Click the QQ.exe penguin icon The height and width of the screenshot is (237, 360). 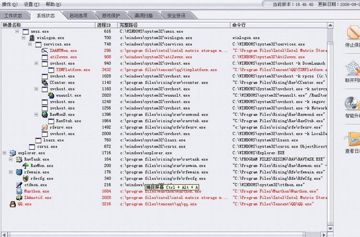click(x=12, y=204)
